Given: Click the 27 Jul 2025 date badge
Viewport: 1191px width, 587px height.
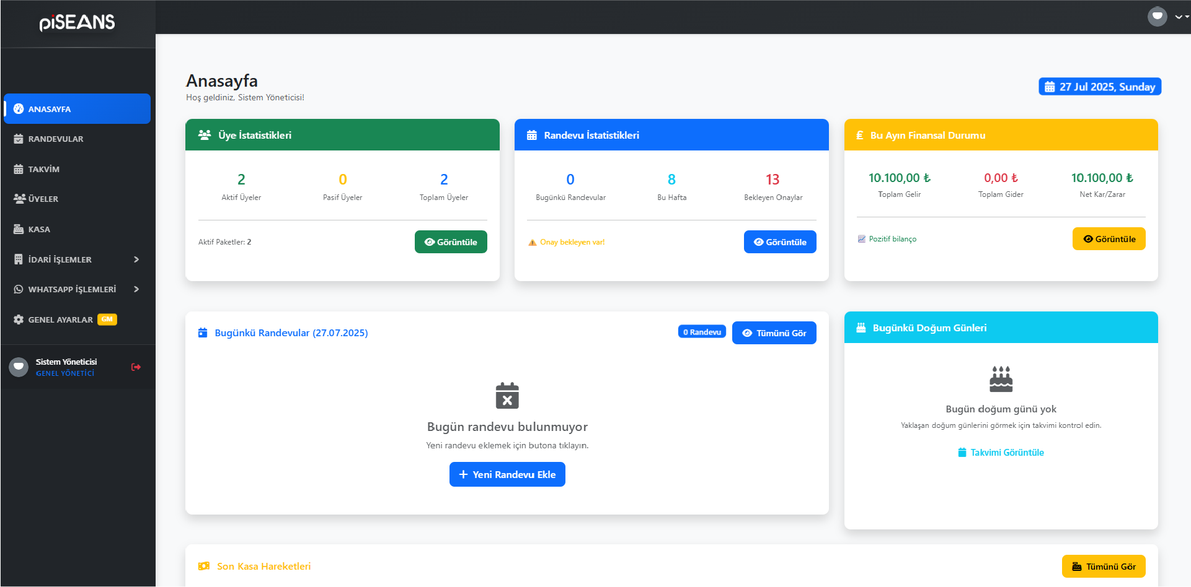Looking at the screenshot, I should (x=1099, y=86).
